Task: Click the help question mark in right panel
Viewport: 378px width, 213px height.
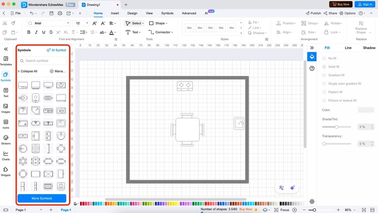Action: (x=312, y=68)
